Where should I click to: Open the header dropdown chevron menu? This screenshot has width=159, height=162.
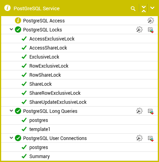click(152, 8)
